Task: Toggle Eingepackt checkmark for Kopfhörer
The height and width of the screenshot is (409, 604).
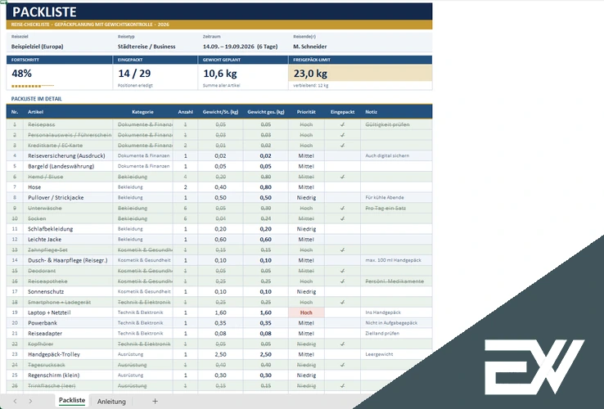Action: (x=342, y=344)
